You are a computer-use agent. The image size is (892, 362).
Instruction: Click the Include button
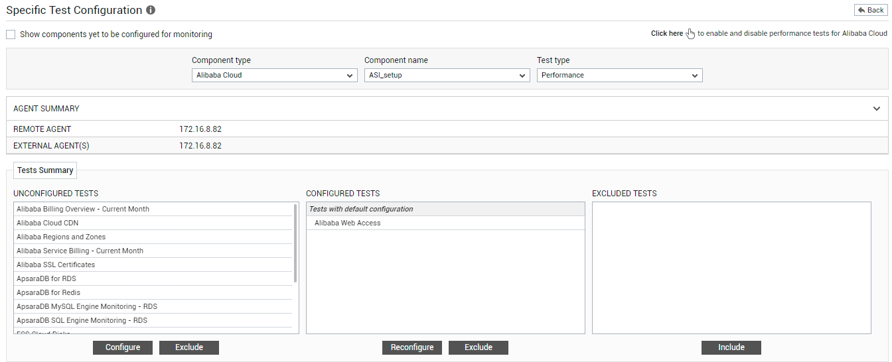tap(731, 347)
